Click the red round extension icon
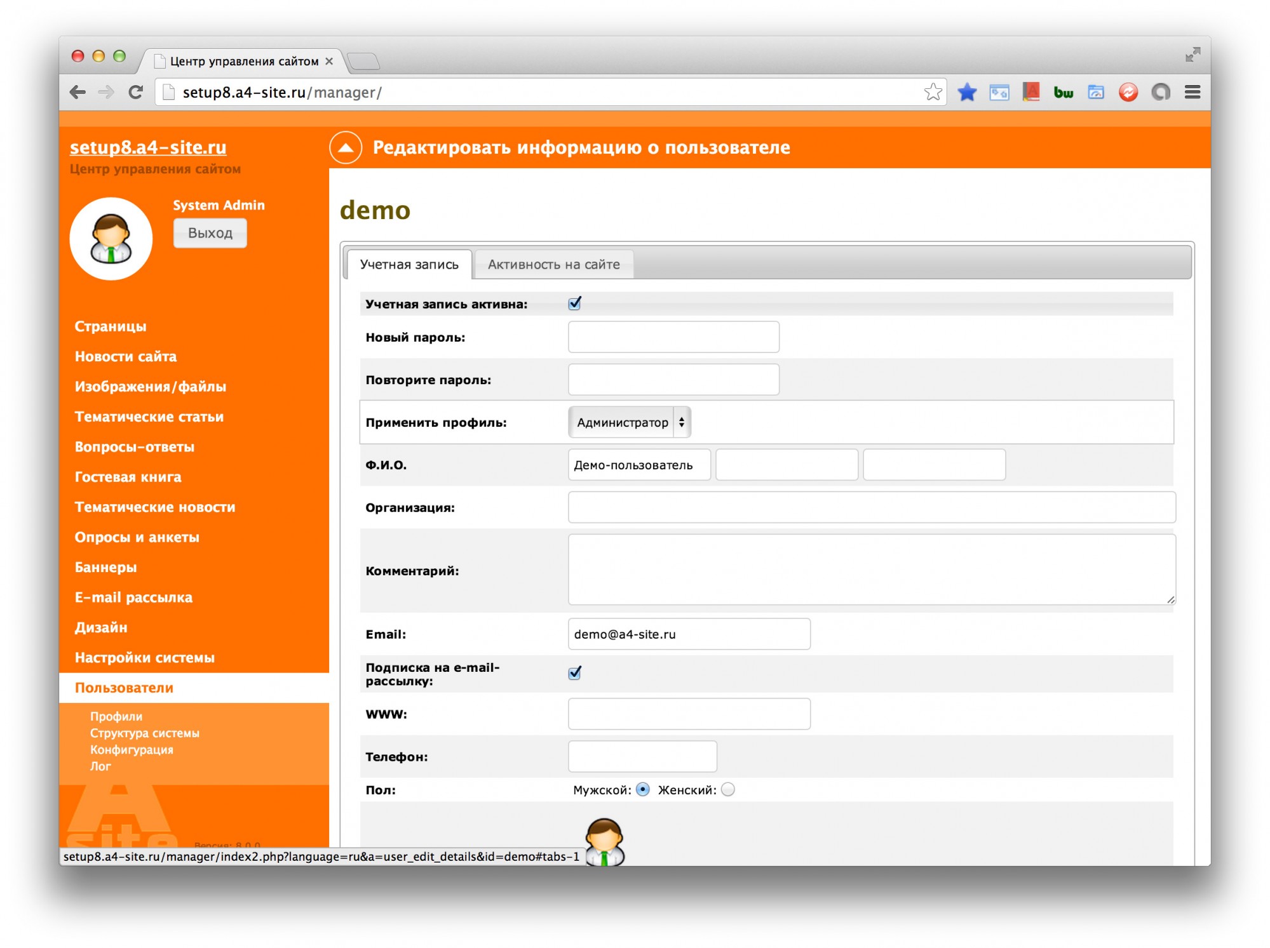 pos(1128,93)
